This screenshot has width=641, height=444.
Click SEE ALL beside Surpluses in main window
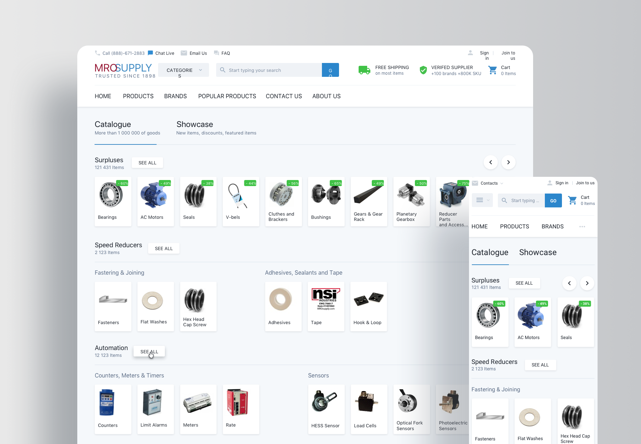[147, 163]
